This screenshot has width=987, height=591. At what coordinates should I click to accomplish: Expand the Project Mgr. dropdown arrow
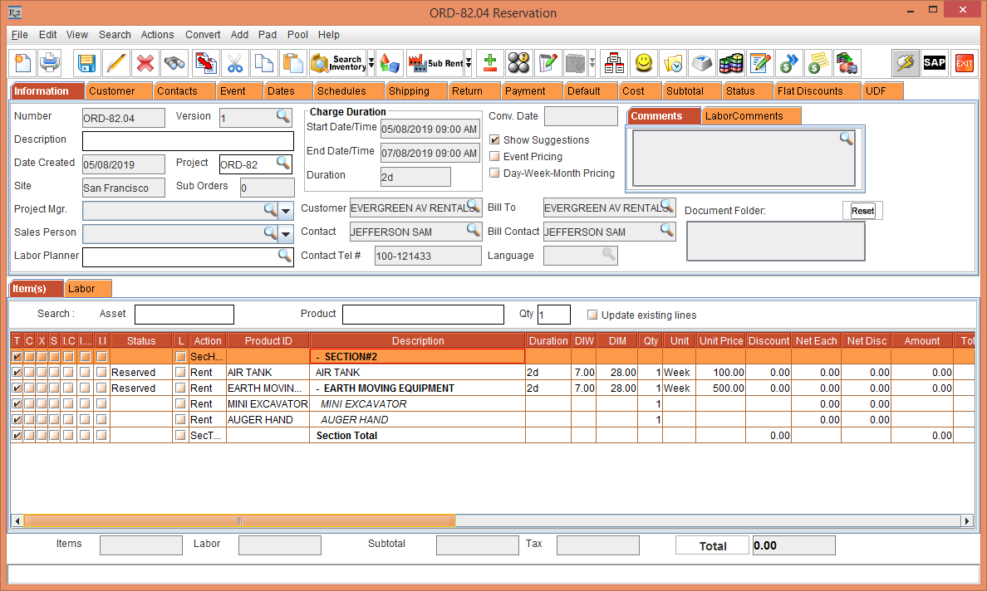(x=286, y=211)
